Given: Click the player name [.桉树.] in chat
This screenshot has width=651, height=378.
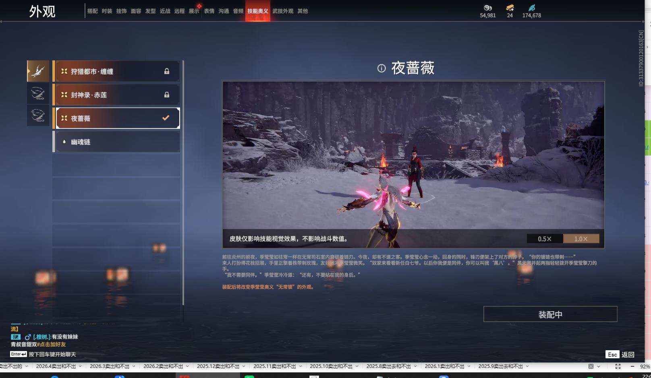Looking at the screenshot, I should tap(42, 337).
